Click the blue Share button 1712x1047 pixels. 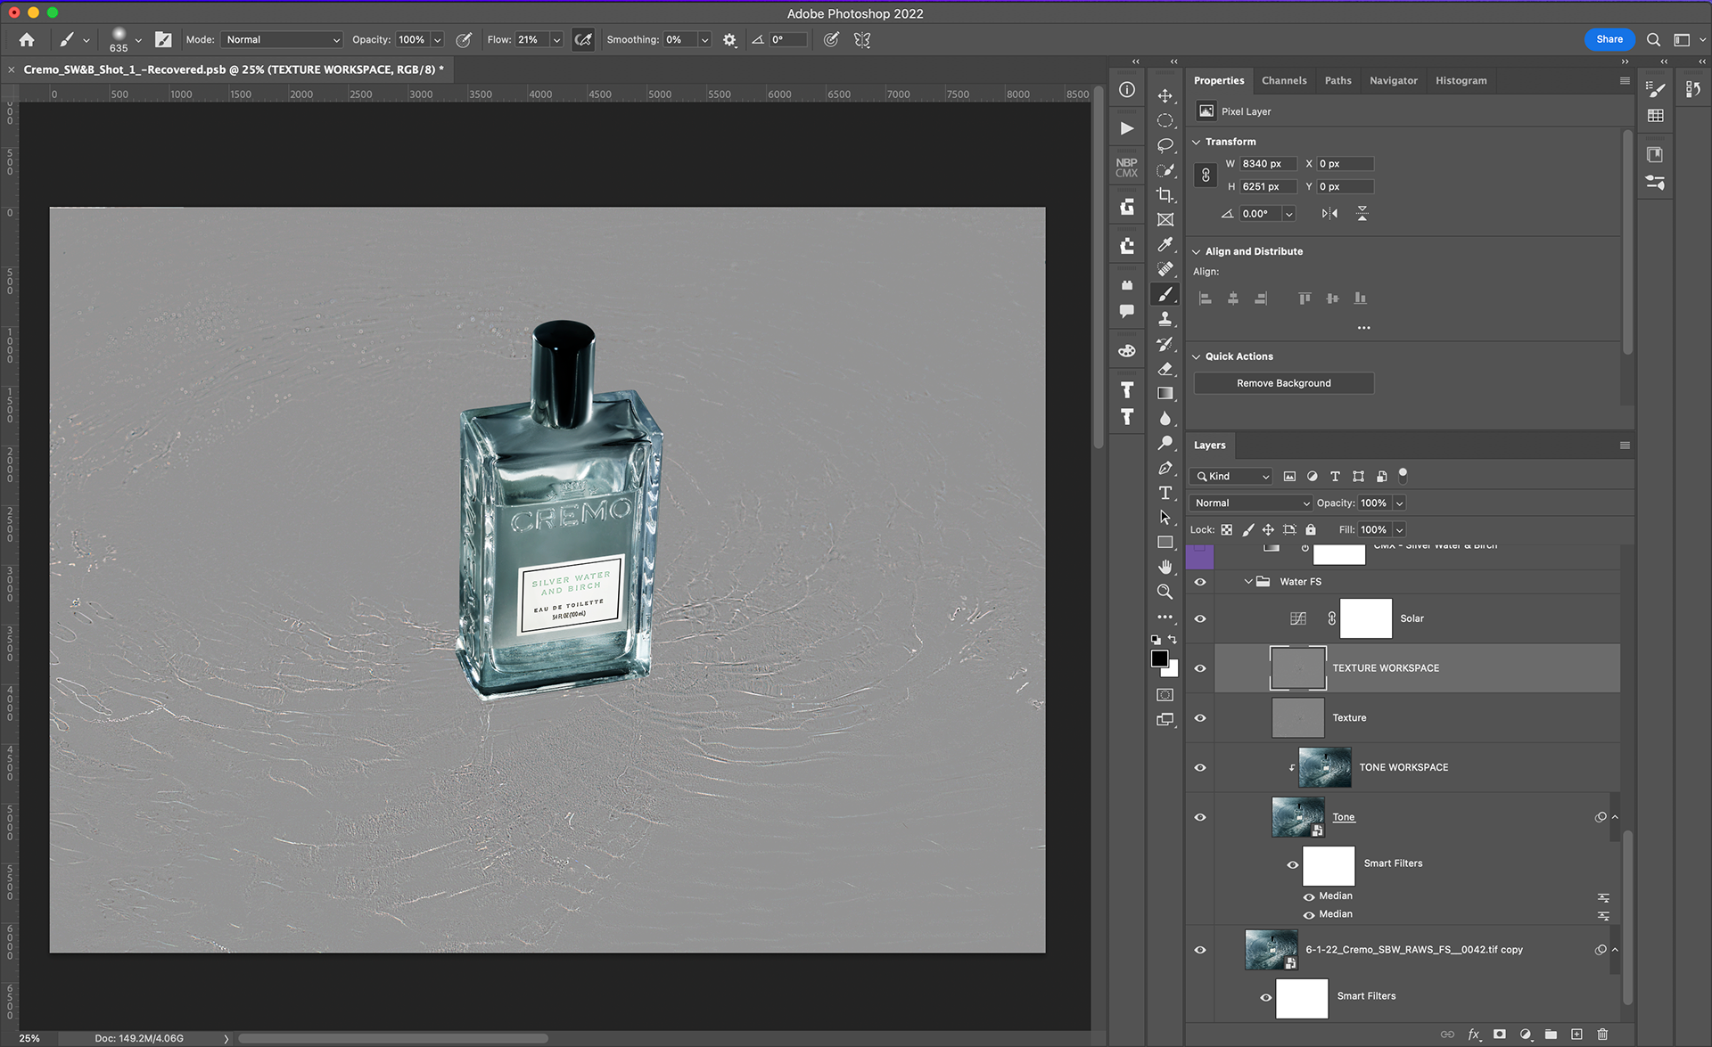[x=1609, y=39]
